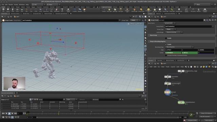Click the Auto Update button

click(x=209, y=120)
